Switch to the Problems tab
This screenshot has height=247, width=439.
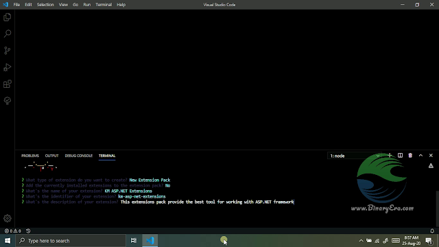tap(30, 156)
